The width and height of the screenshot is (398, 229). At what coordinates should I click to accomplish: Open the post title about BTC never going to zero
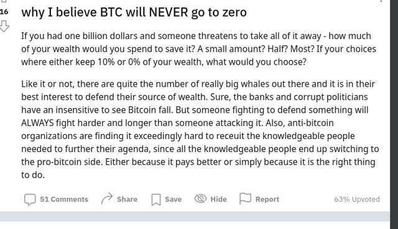coord(134,12)
